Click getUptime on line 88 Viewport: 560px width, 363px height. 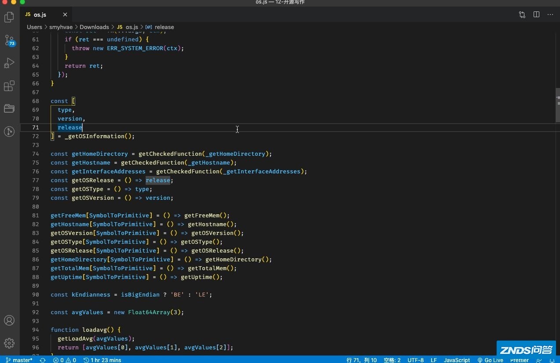click(66, 277)
